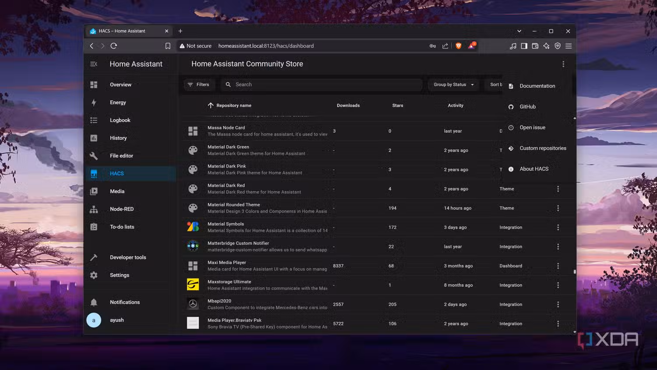The width and height of the screenshot is (657, 370).
Task: Click Maxstorage Ultimate yellow logo icon
Action: [x=193, y=285]
